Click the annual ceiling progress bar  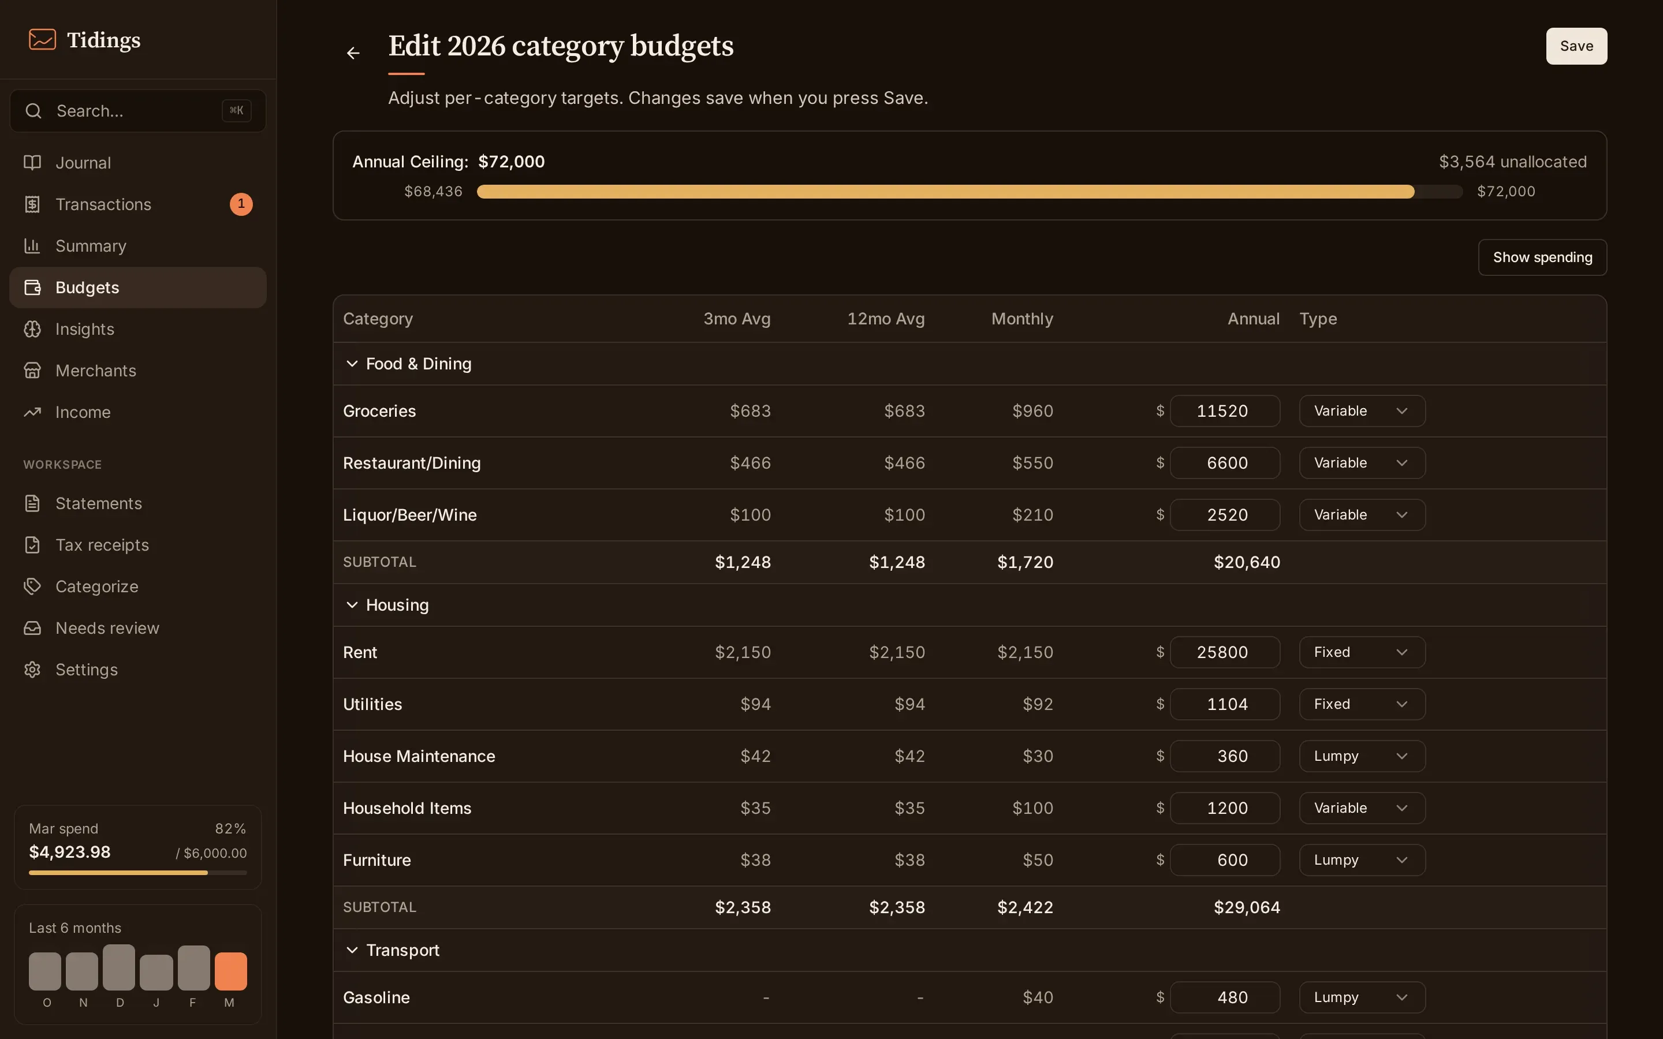969,192
